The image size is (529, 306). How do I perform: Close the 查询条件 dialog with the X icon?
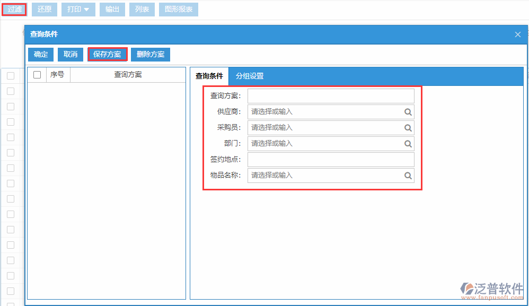coord(517,34)
